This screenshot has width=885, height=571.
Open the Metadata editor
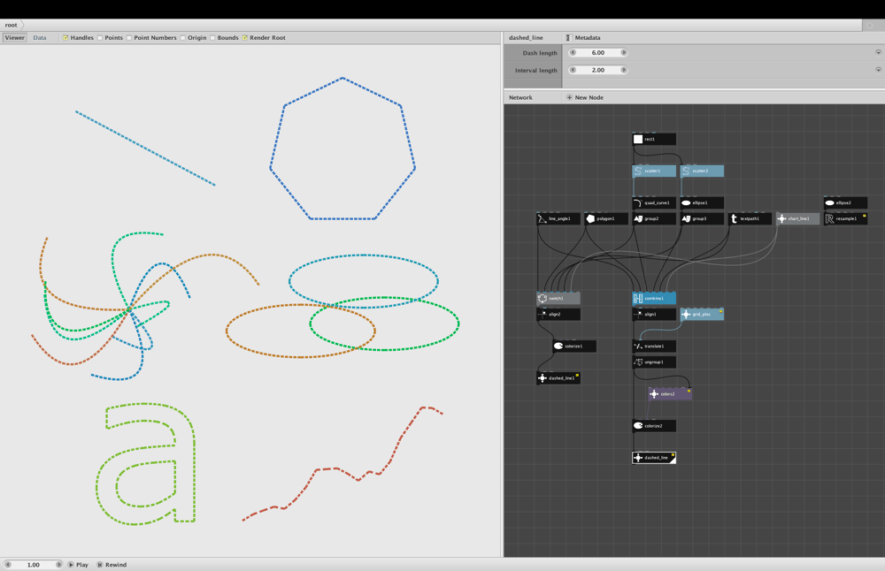point(583,38)
